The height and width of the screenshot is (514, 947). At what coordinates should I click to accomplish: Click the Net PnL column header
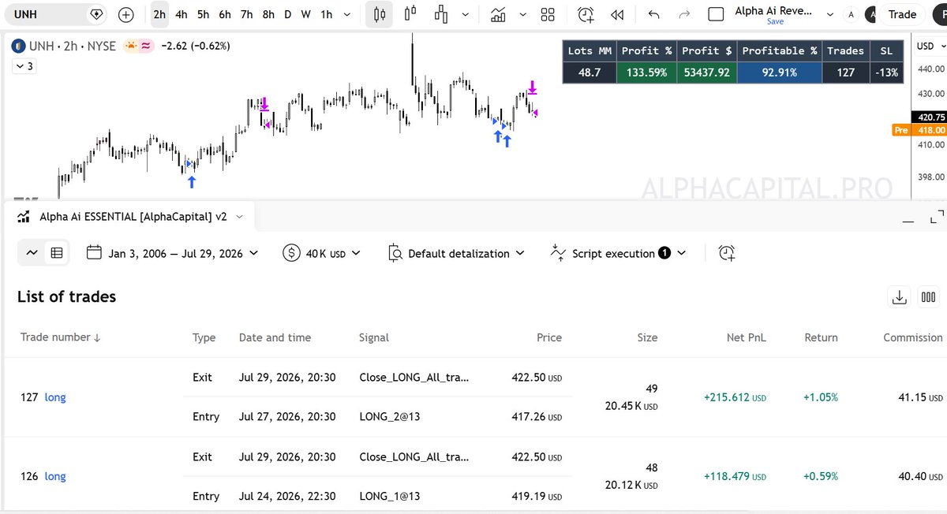[747, 337]
